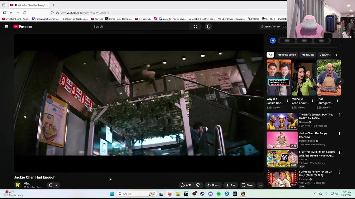Click the Ask AI sparkle button
This screenshot has width=355, height=199.
tap(230, 185)
